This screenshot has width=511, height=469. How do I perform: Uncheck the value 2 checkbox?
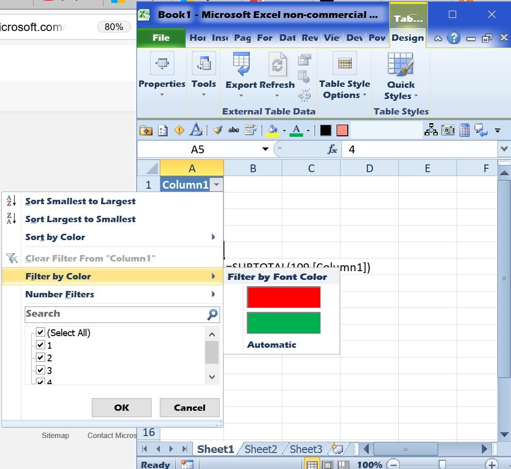[40, 357]
